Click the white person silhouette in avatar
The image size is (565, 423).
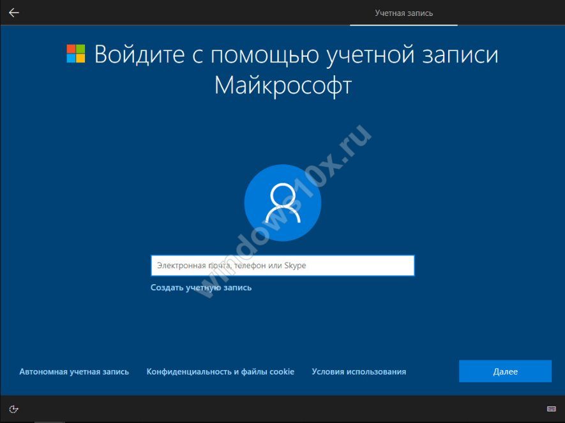point(282,203)
